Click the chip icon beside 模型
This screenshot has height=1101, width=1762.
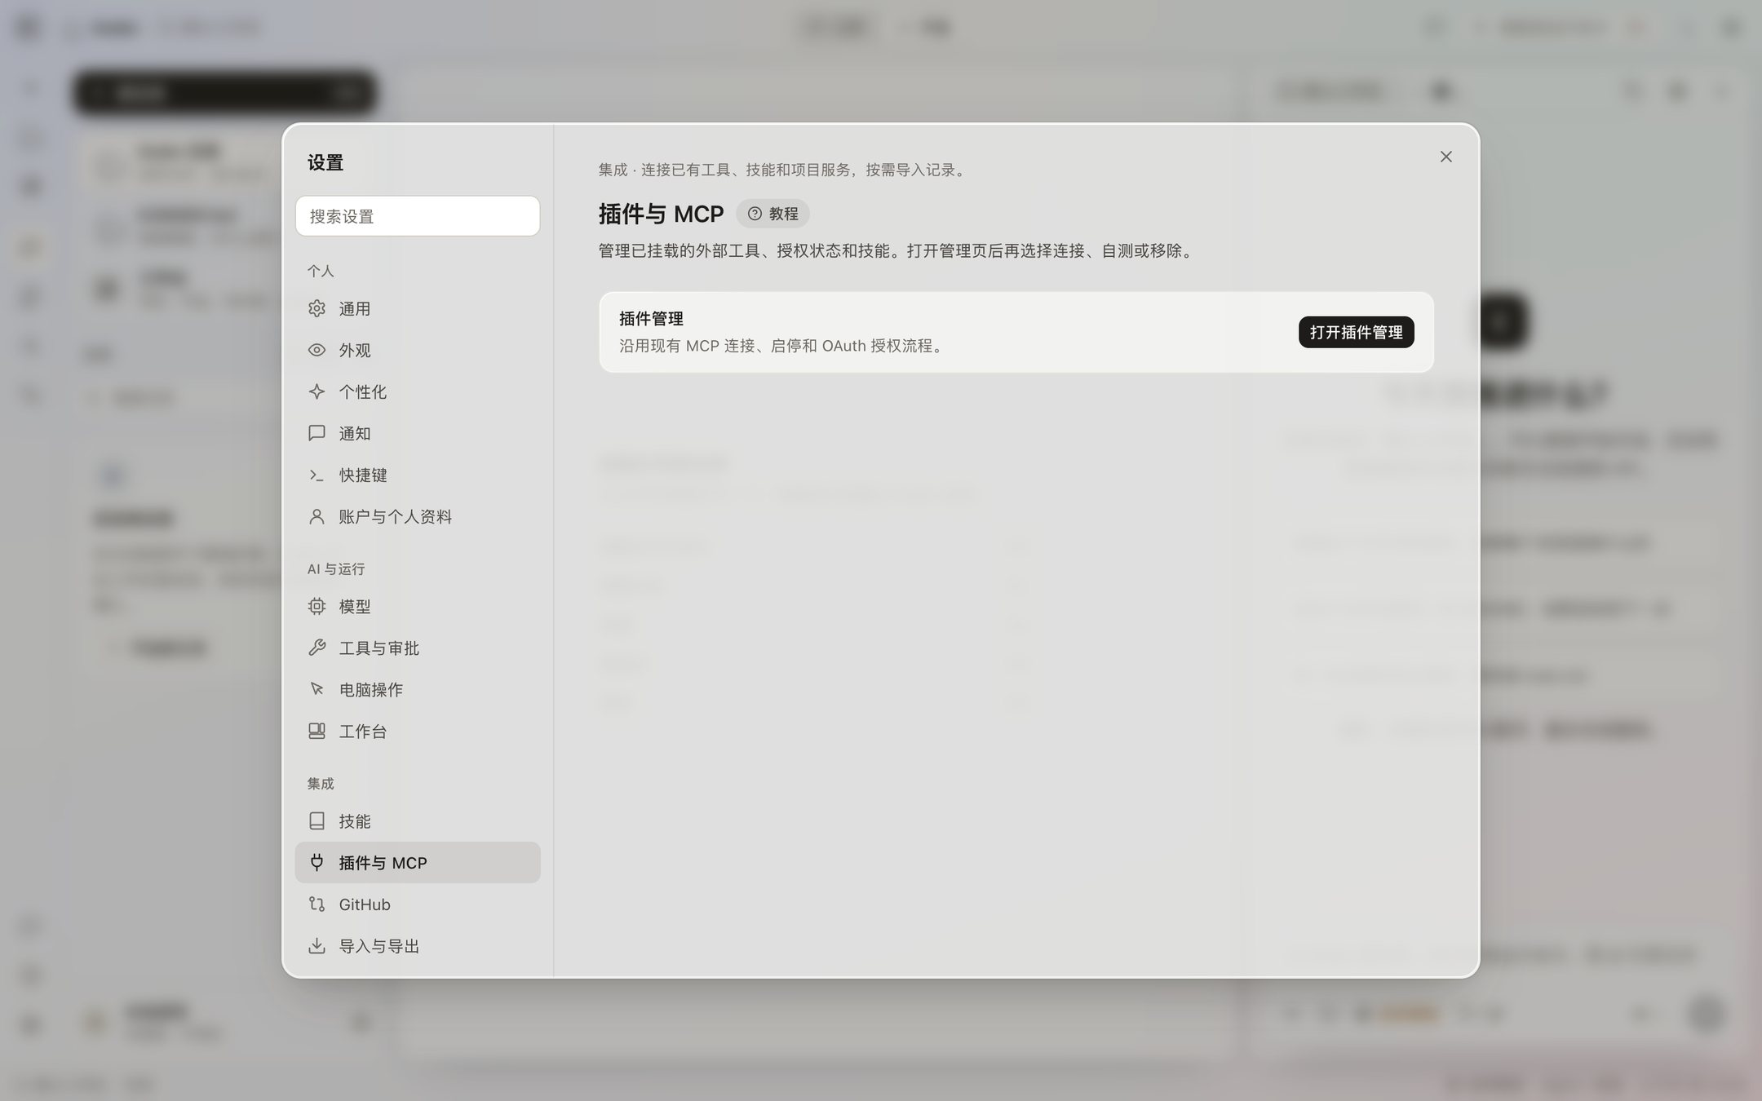[x=317, y=606]
